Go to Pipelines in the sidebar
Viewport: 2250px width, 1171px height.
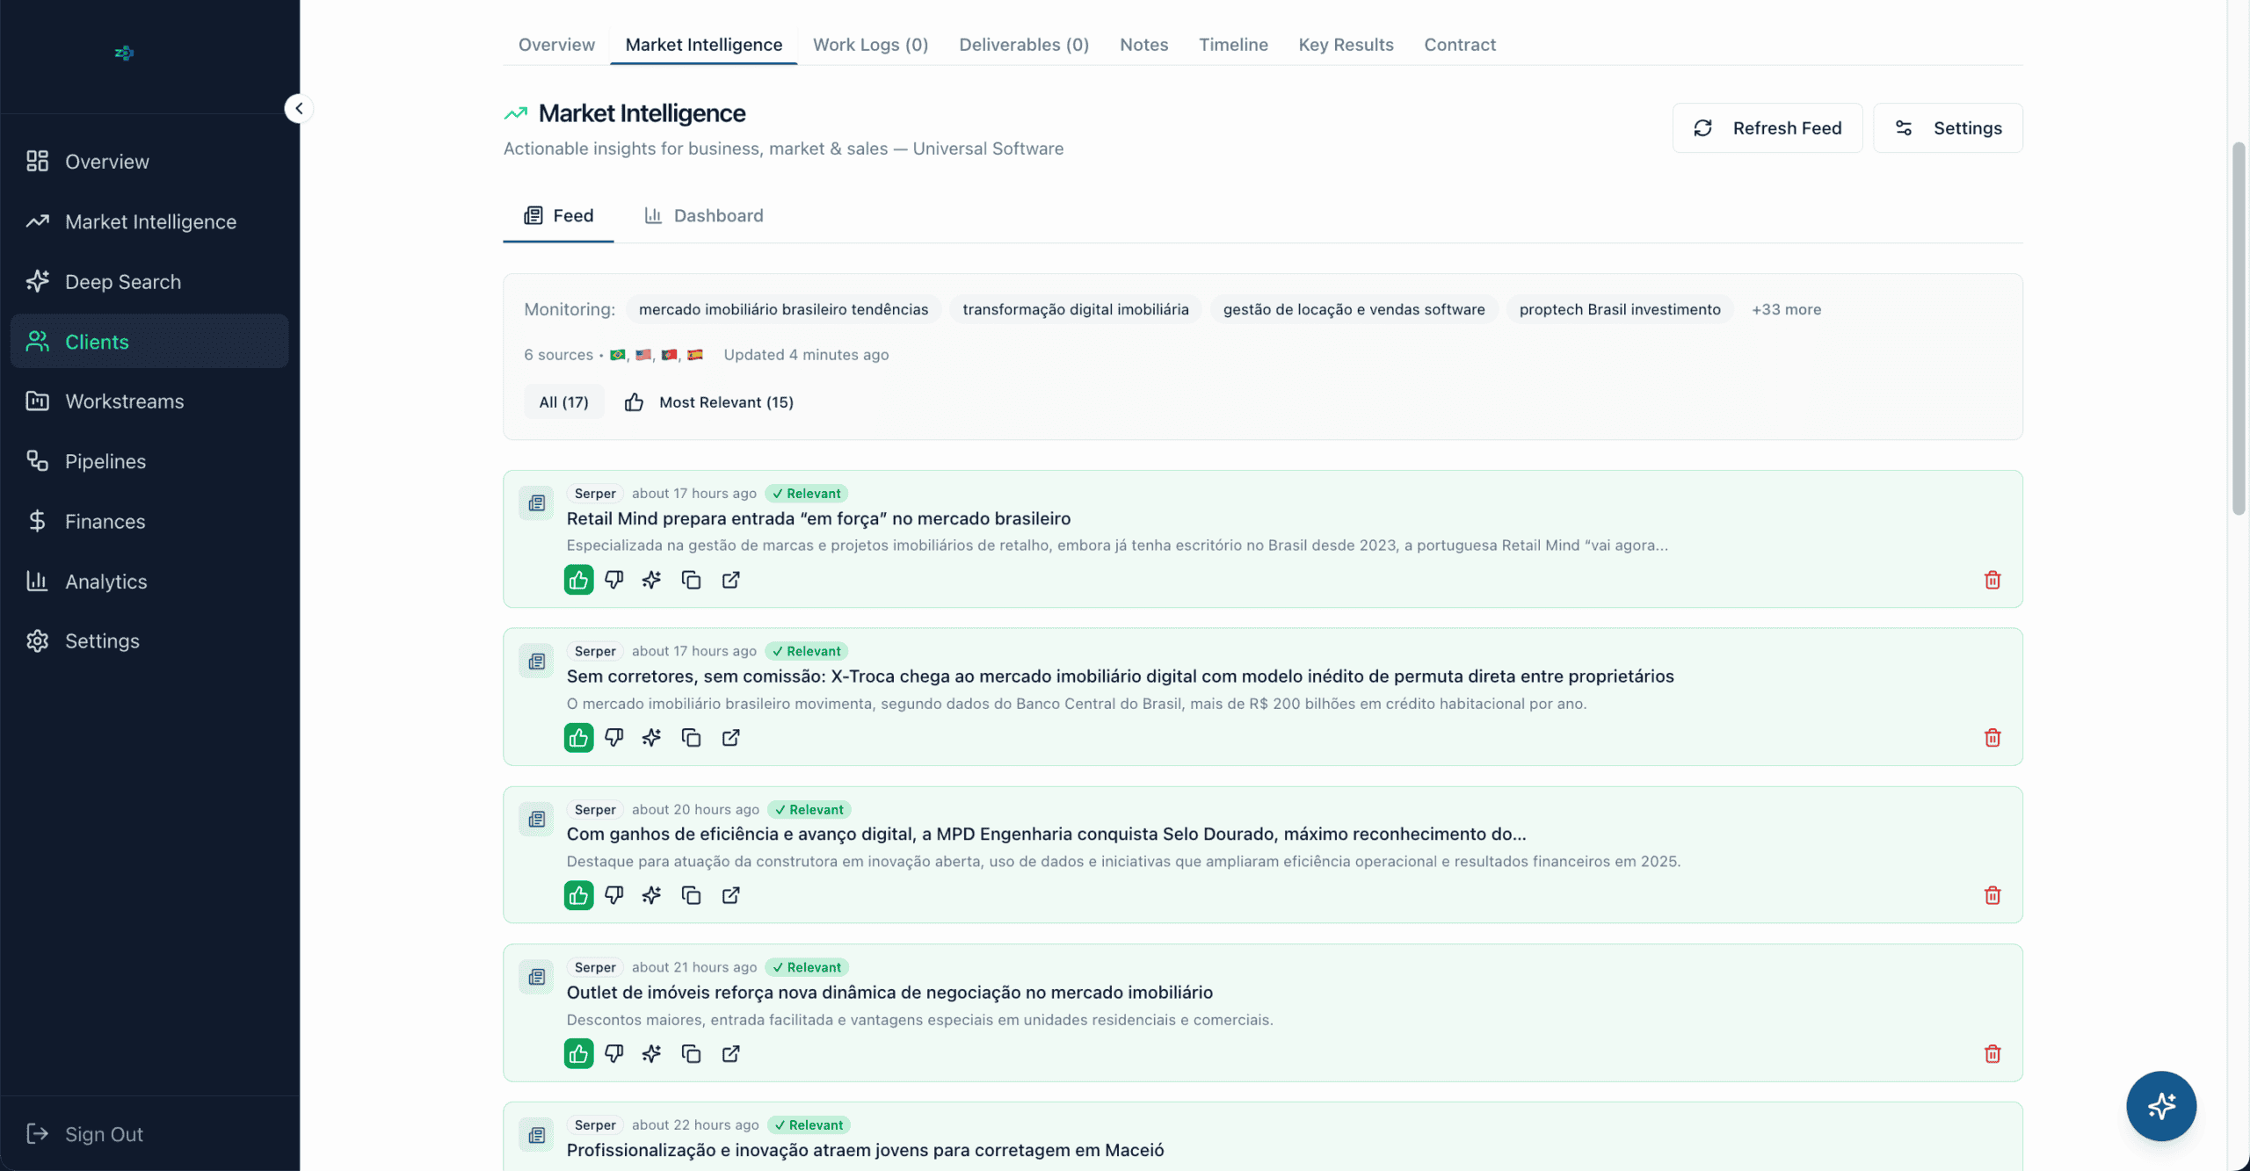(105, 461)
